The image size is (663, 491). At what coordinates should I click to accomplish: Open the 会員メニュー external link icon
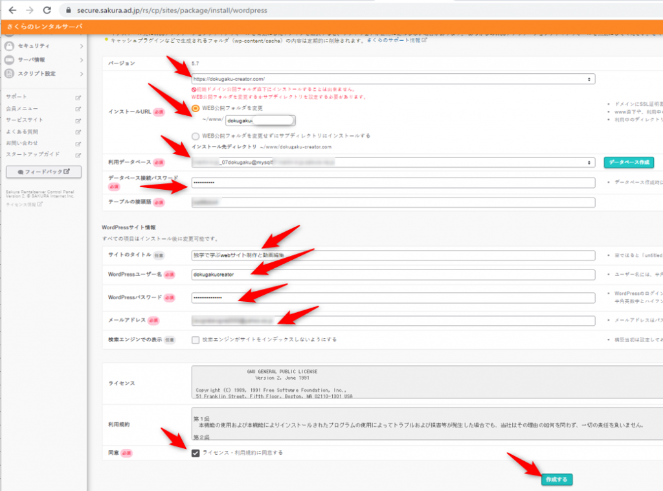pyautogui.click(x=78, y=109)
